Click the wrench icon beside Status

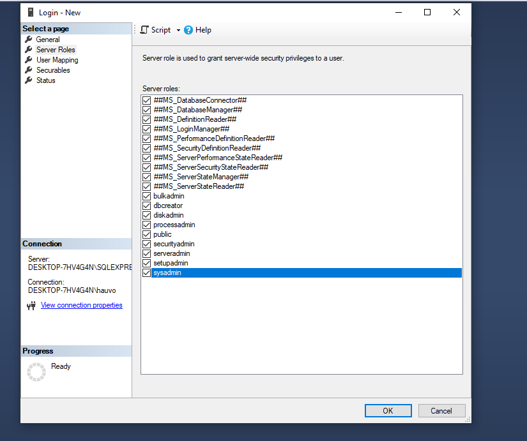click(x=28, y=80)
